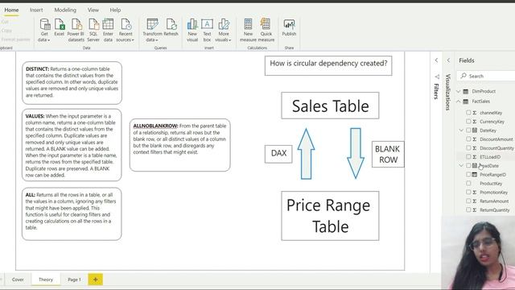This screenshot has height=290, width=515.
Task: Click the sigma icon beside channelKey
Action: 475,113
